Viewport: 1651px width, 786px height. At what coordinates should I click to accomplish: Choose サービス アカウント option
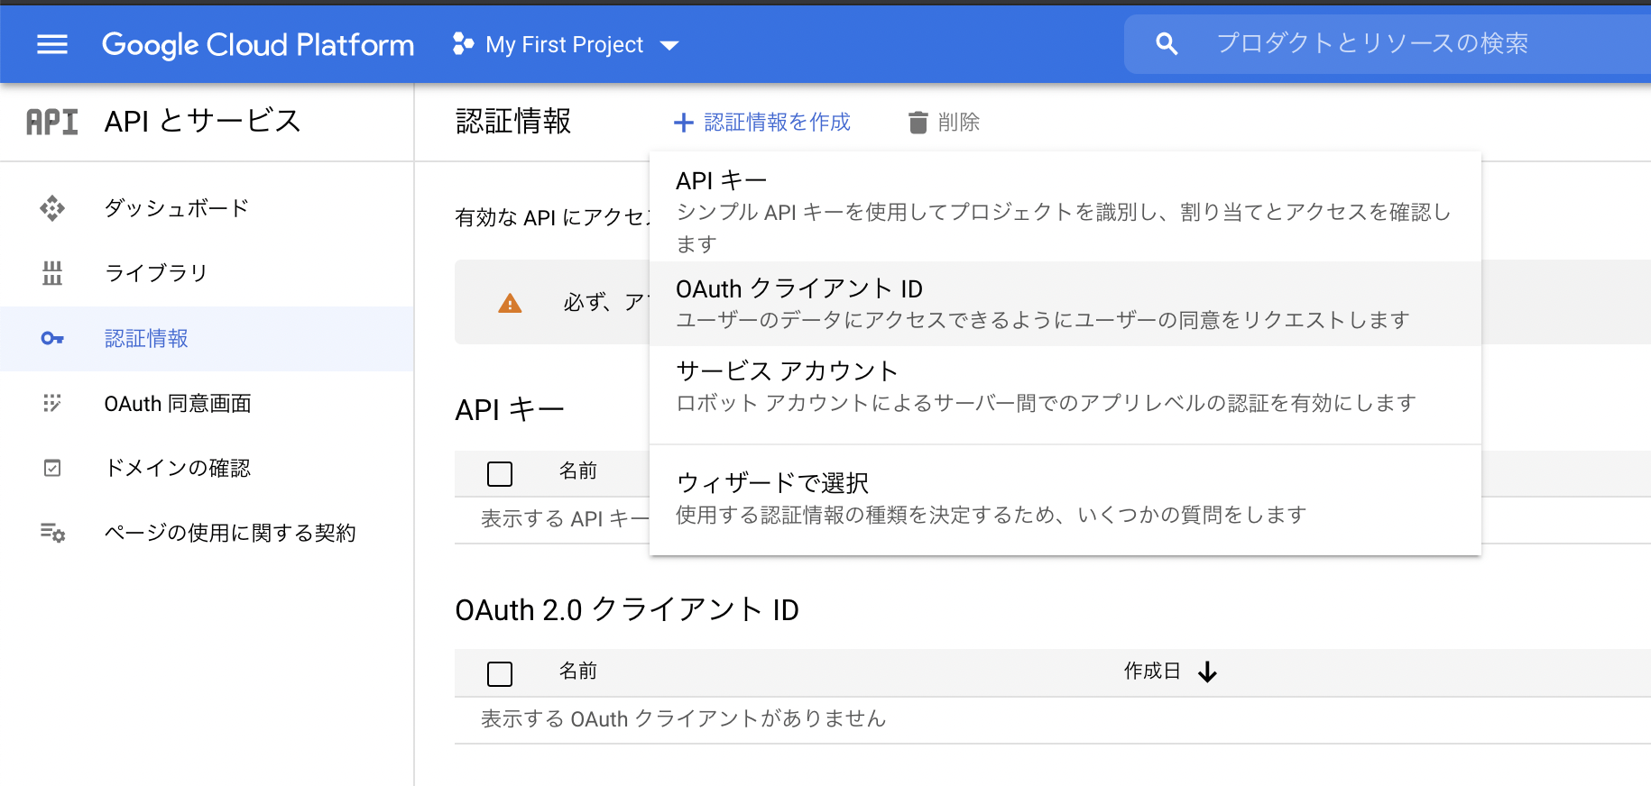[1065, 387]
